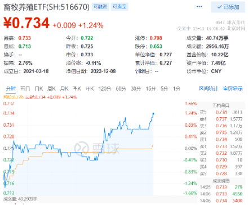
Task: Click the 昨收 value 0.725
Action: 87,46
